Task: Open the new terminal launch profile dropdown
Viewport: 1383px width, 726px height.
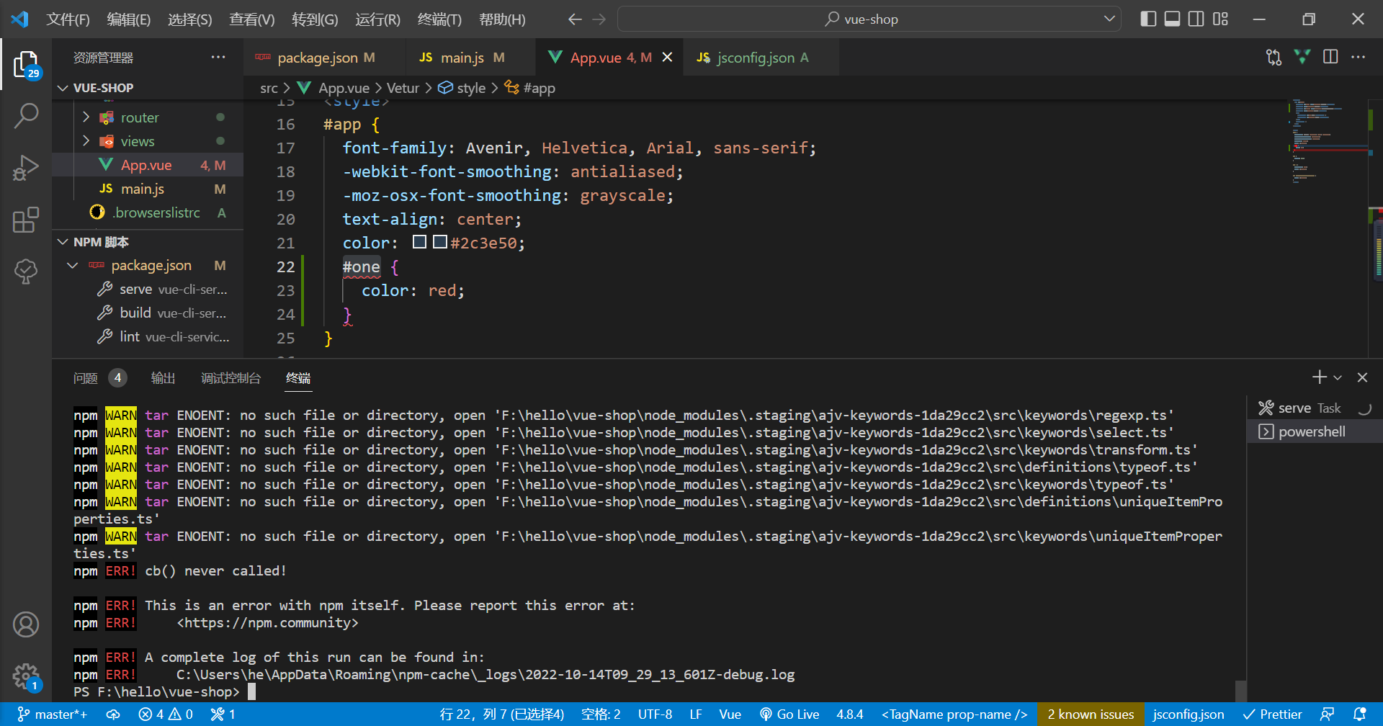Action: (x=1338, y=377)
